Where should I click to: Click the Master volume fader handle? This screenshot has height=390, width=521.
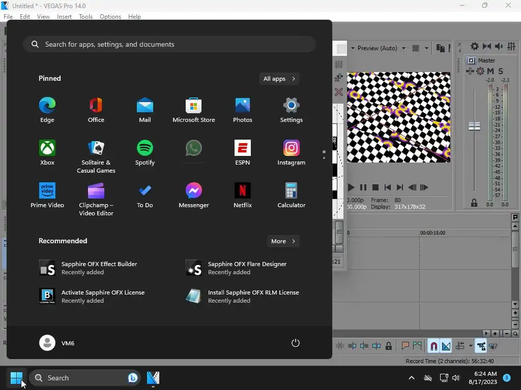coord(474,126)
